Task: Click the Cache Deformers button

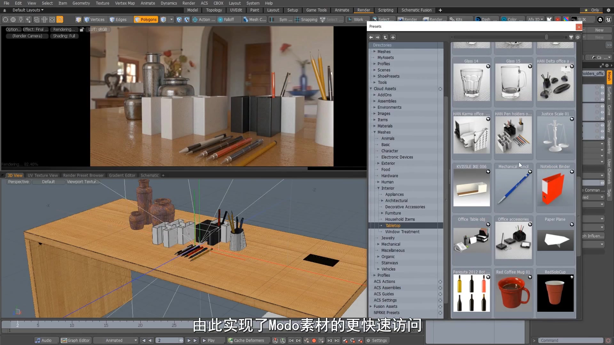Action: (x=246, y=341)
